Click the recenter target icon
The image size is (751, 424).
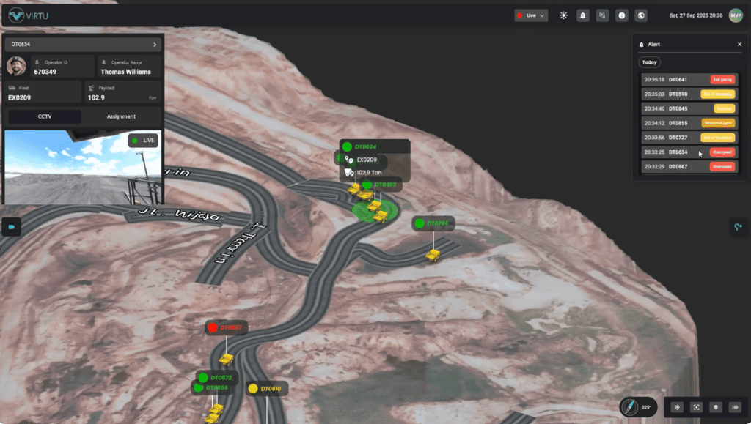tap(677, 407)
